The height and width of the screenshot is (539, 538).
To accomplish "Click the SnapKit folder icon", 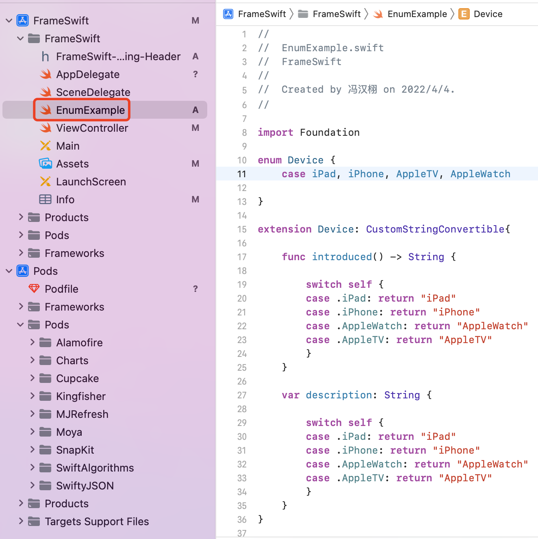I will pos(45,450).
